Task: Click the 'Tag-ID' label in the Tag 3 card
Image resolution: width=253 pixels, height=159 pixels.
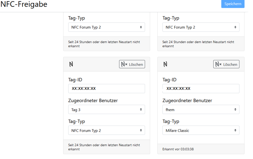Action: click(x=75, y=80)
